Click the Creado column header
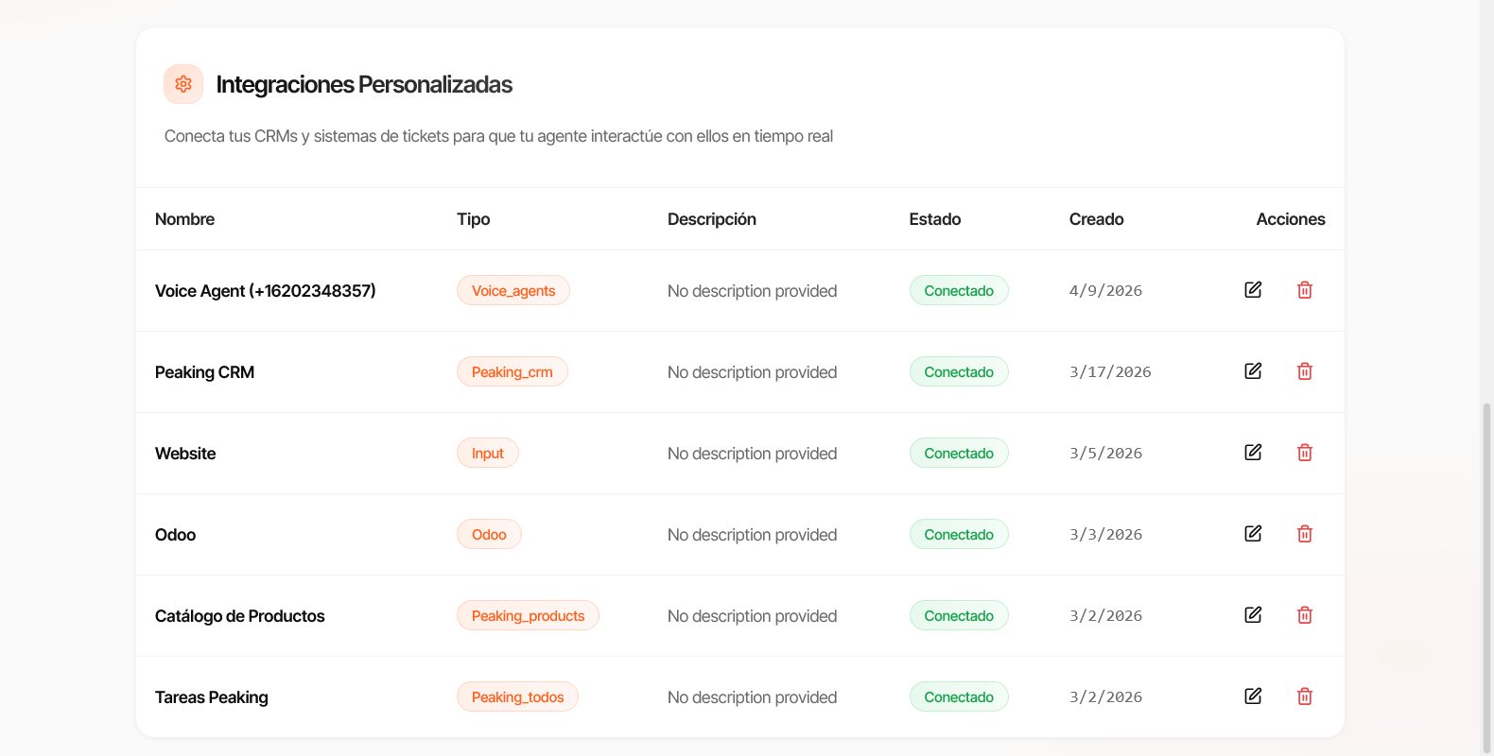This screenshot has height=756, width=1494. pyautogui.click(x=1097, y=219)
